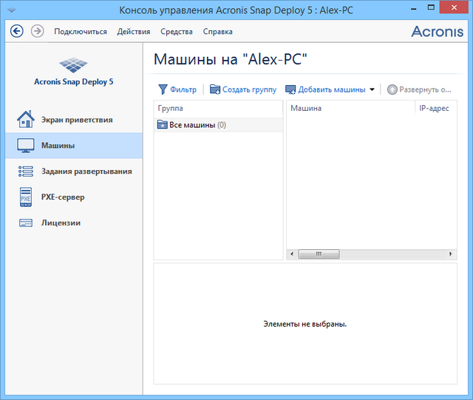Click the list icon for Задания развертывания
The width and height of the screenshot is (473, 400).
pyautogui.click(x=26, y=172)
